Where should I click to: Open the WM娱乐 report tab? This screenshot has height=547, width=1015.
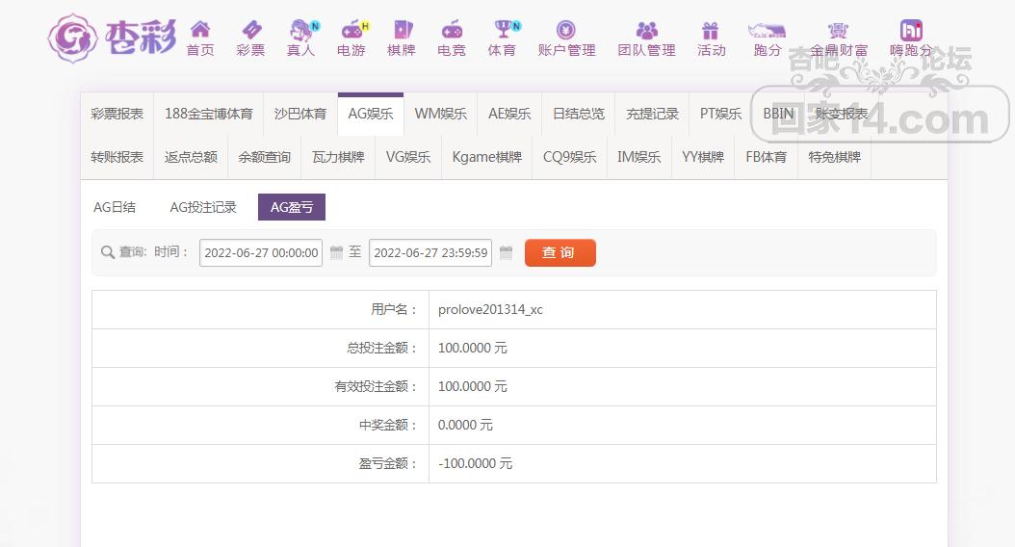click(440, 114)
